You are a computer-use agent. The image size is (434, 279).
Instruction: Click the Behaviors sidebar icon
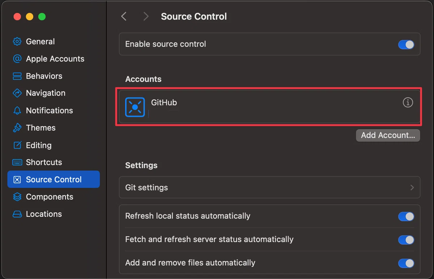[x=17, y=76]
